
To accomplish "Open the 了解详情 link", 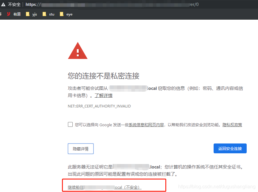I will pyautogui.click(x=103, y=96).
